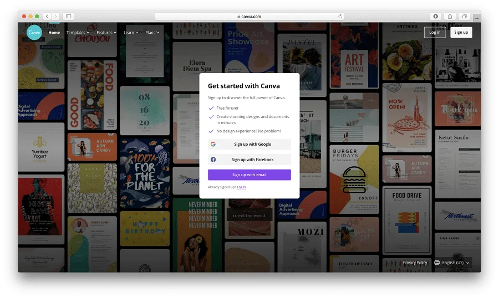
Task: Click the Safari back arrow
Action: (47, 17)
